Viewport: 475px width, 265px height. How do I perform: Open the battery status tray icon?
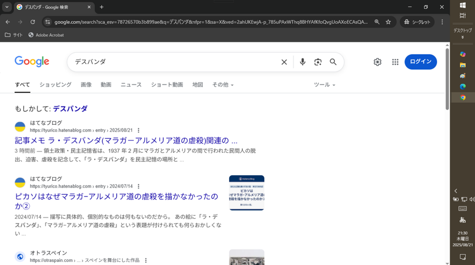(x=456, y=199)
